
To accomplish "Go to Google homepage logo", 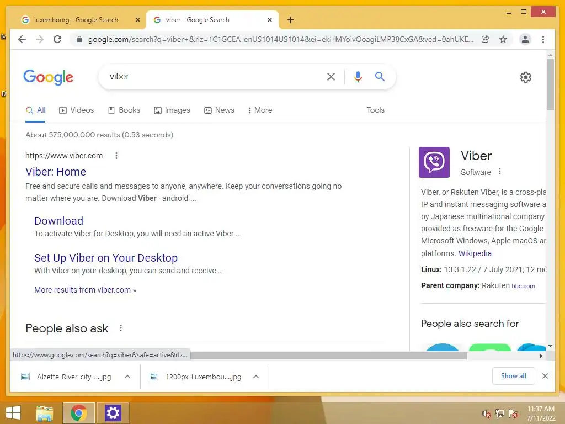I will tap(49, 77).
